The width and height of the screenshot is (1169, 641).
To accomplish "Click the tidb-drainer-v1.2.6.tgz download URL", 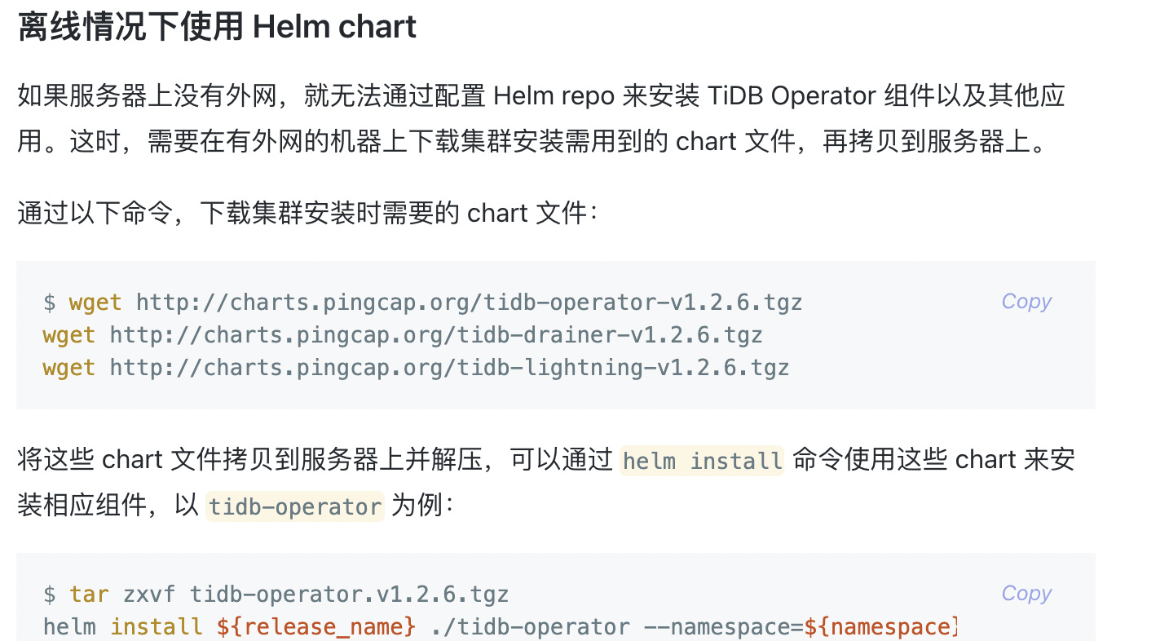I will coord(436,335).
